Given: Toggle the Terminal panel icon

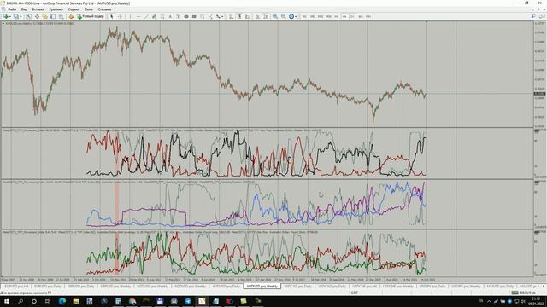Looking at the screenshot, I should tap(53, 16).
